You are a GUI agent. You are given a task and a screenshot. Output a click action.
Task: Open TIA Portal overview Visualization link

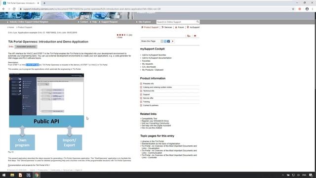point(169,147)
